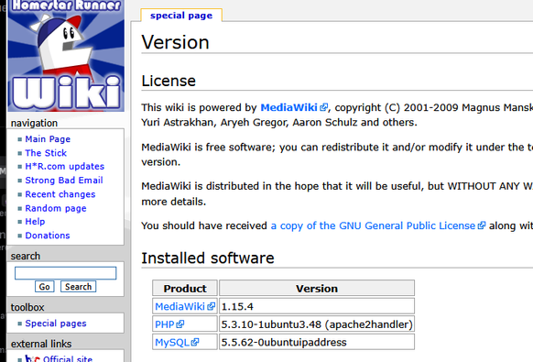533x362 pixels.
Task: Click the external links sidebar heading
Action: [41, 344]
